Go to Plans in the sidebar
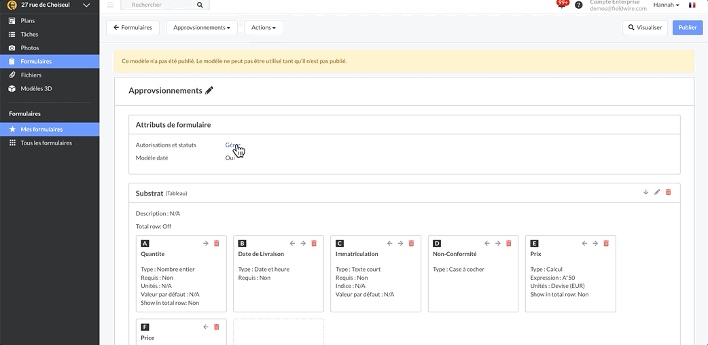This screenshot has width=708, height=345. pyautogui.click(x=28, y=21)
